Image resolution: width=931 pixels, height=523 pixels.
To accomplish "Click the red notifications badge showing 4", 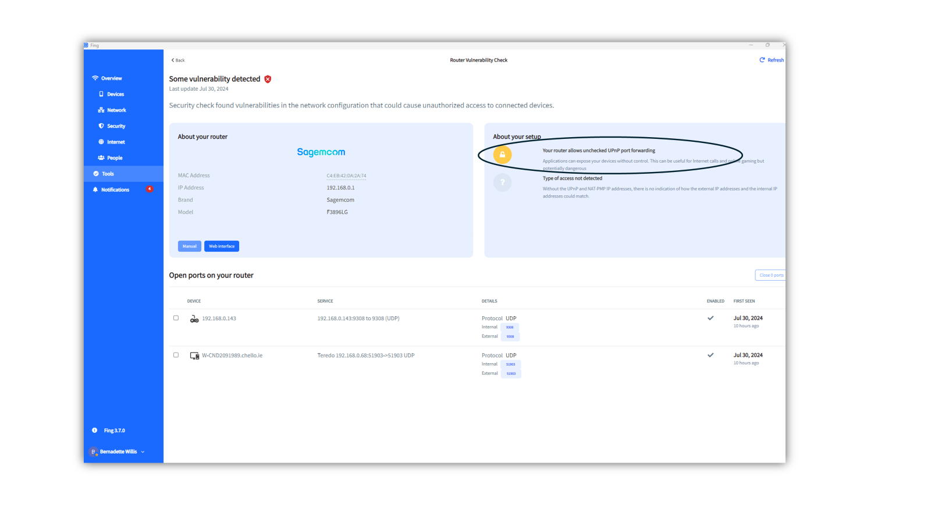I will click(x=150, y=189).
